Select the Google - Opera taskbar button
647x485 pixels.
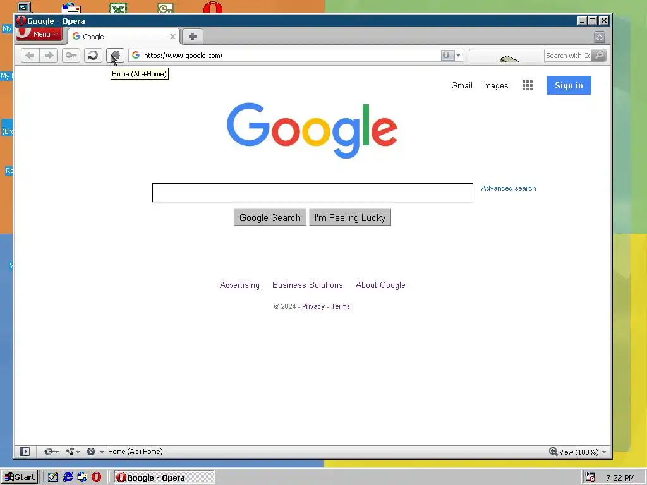[x=164, y=477]
